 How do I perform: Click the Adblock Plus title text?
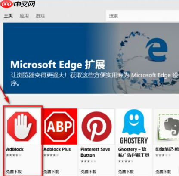click(57, 149)
